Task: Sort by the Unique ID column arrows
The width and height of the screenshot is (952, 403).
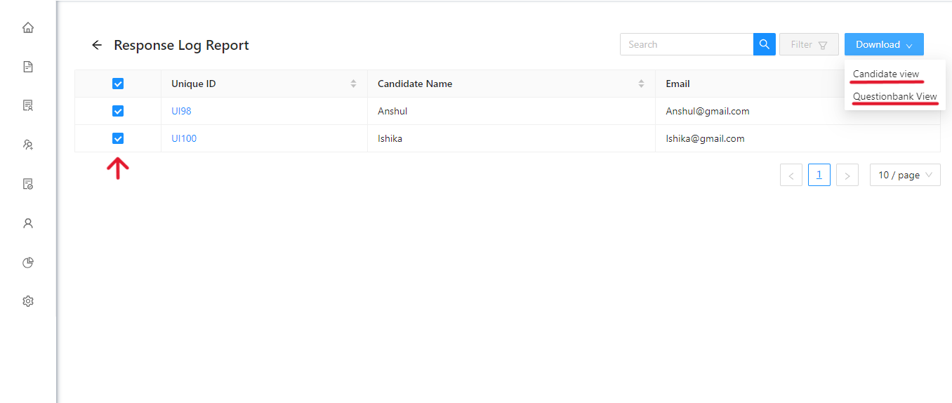Action: 353,84
